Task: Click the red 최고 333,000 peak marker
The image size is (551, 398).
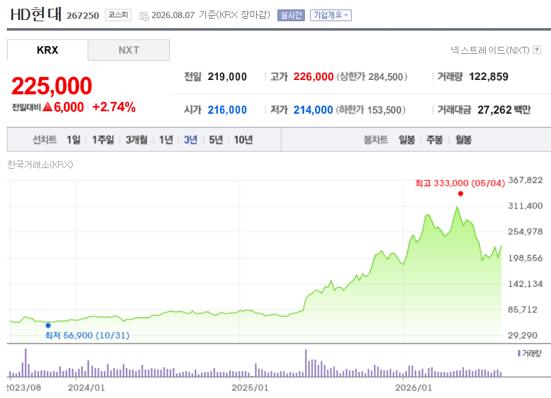Action: click(x=460, y=194)
